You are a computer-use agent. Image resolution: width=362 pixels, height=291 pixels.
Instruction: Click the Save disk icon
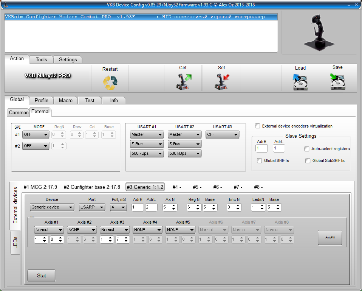coord(337,82)
